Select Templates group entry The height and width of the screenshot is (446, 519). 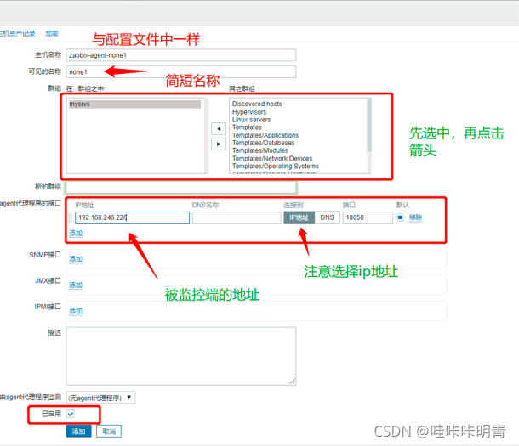(x=247, y=127)
